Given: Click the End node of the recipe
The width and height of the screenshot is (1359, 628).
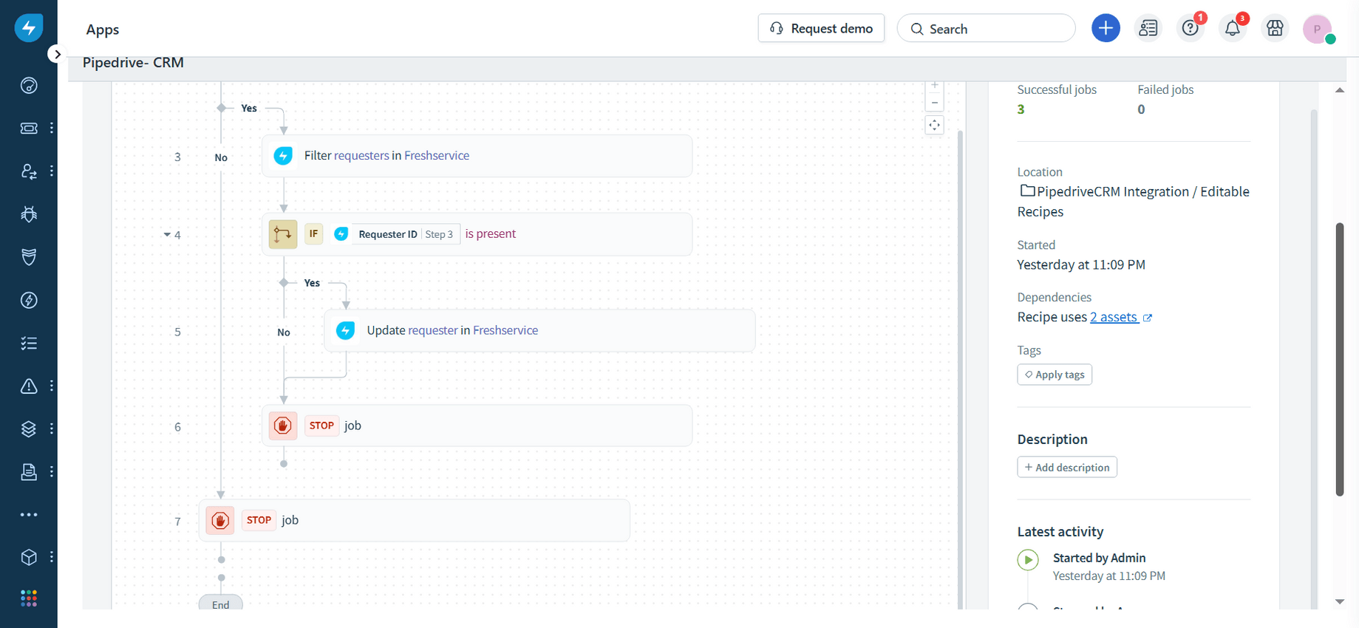Looking at the screenshot, I should [x=220, y=604].
